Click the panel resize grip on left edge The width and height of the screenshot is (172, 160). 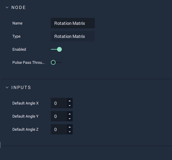[x=0, y=145]
